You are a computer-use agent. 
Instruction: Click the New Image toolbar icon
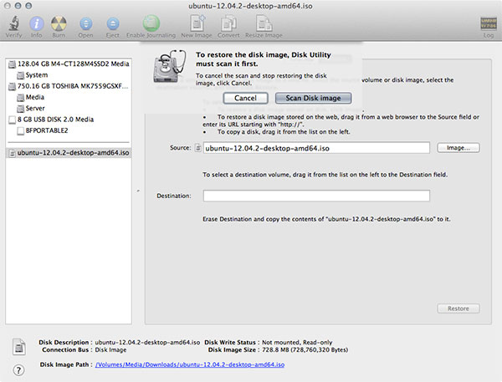197,23
